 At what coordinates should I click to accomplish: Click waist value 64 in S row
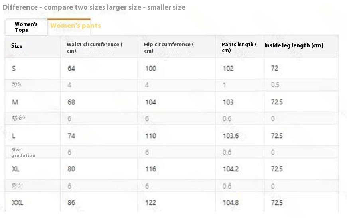click(71, 69)
